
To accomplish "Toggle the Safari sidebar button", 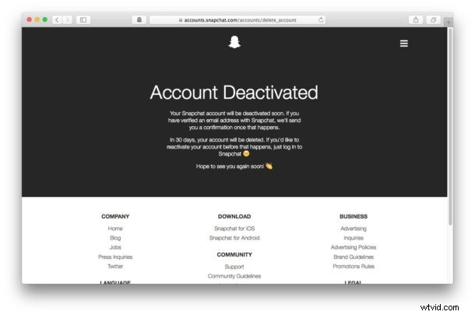I will coord(83,20).
